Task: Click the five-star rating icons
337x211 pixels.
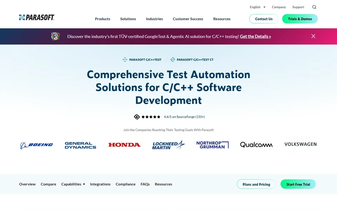Action: (x=151, y=117)
